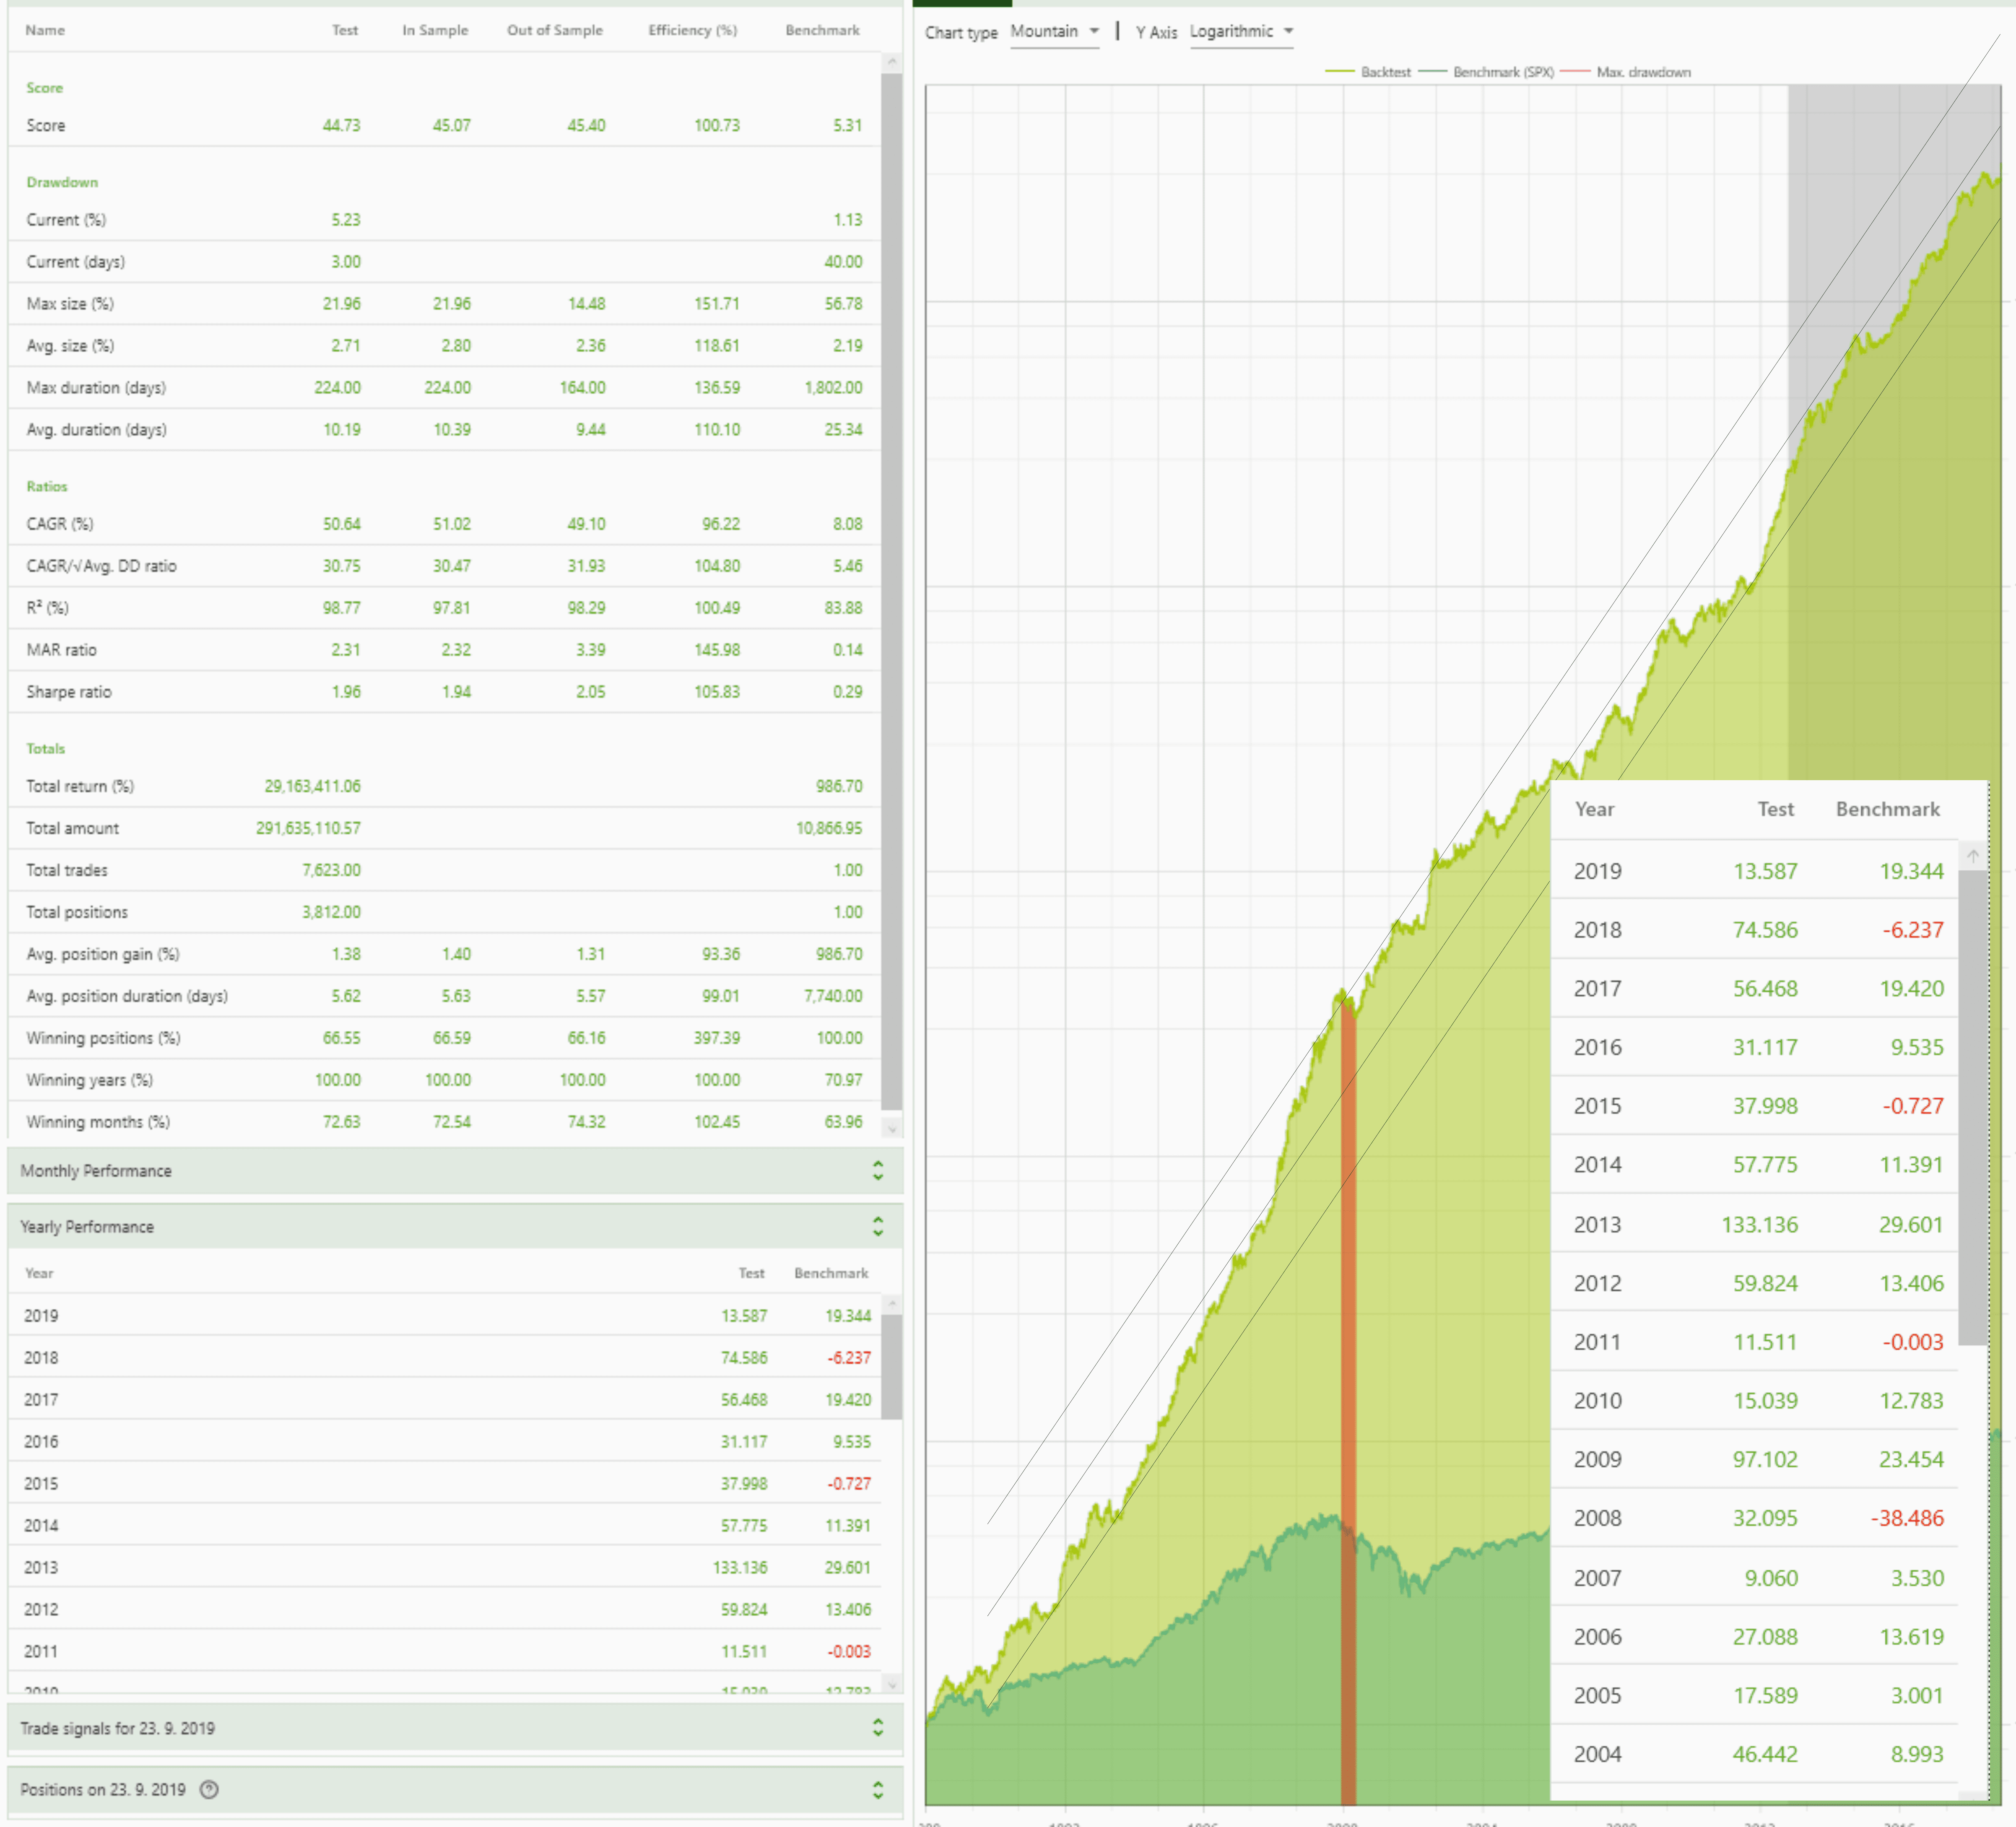Click the Name column header

click(x=45, y=30)
